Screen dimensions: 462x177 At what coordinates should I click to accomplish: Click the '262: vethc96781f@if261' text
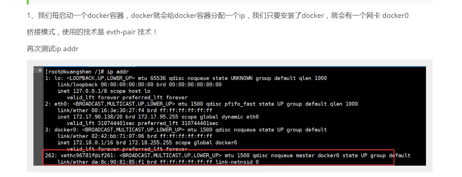[x=80, y=155]
